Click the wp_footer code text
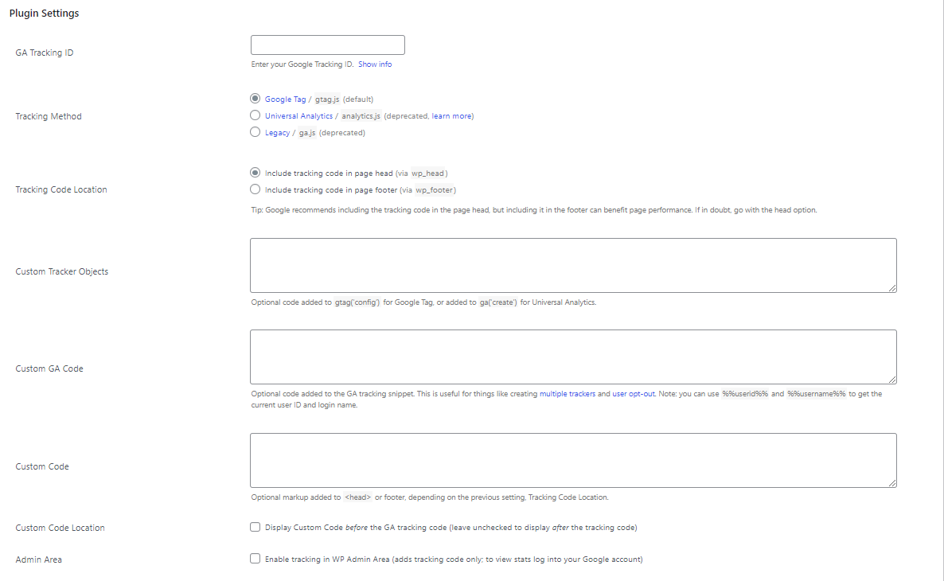This screenshot has height=581, width=944. 434,190
